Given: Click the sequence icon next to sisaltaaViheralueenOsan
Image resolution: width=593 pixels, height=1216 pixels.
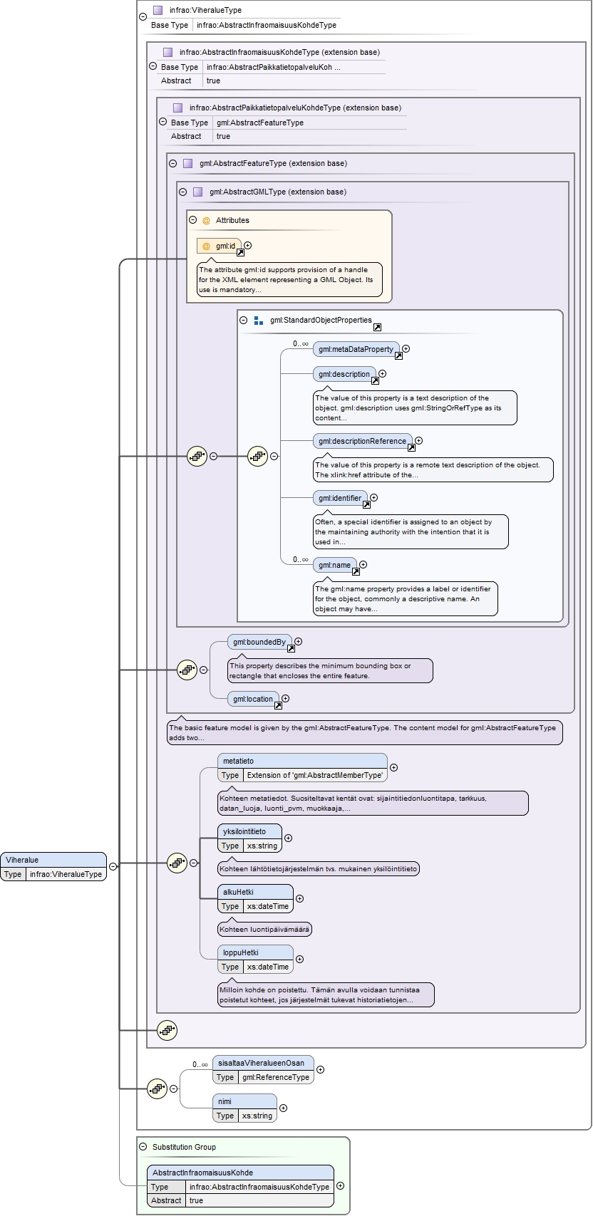Looking at the screenshot, I should 157,1088.
